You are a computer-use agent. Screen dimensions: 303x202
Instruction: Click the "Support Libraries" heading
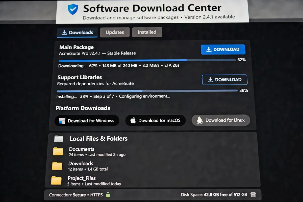tap(80, 78)
